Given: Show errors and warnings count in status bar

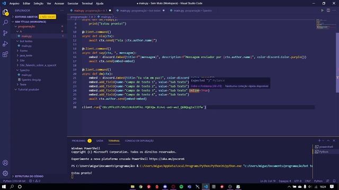Looking at the screenshot, I should [35, 181].
